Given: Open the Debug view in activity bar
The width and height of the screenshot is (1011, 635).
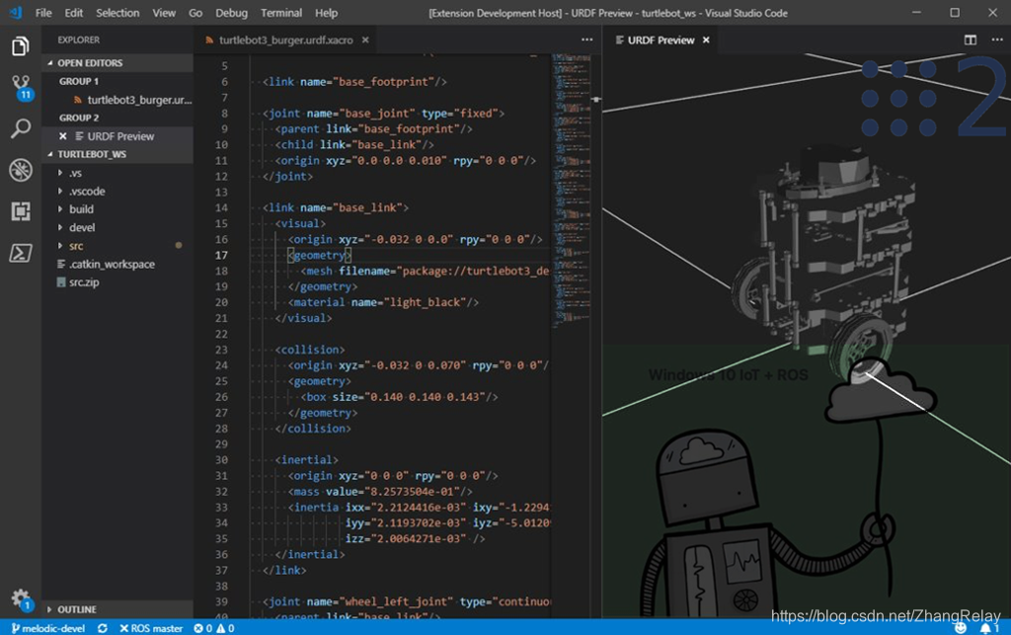Looking at the screenshot, I should click(21, 170).
